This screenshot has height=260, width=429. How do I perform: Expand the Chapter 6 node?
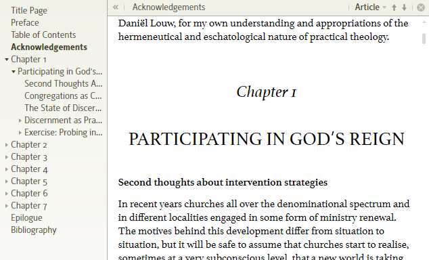pyautogui.click(x=7, y=194)
